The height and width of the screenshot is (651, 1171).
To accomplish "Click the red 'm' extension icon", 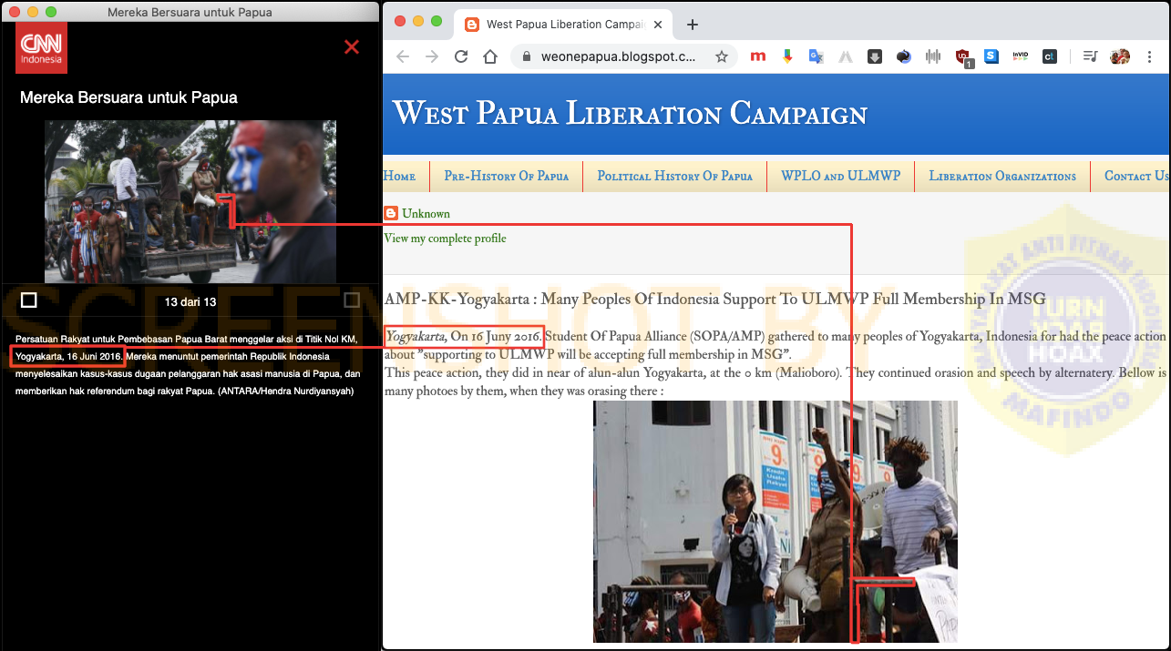I will (758, 56).
